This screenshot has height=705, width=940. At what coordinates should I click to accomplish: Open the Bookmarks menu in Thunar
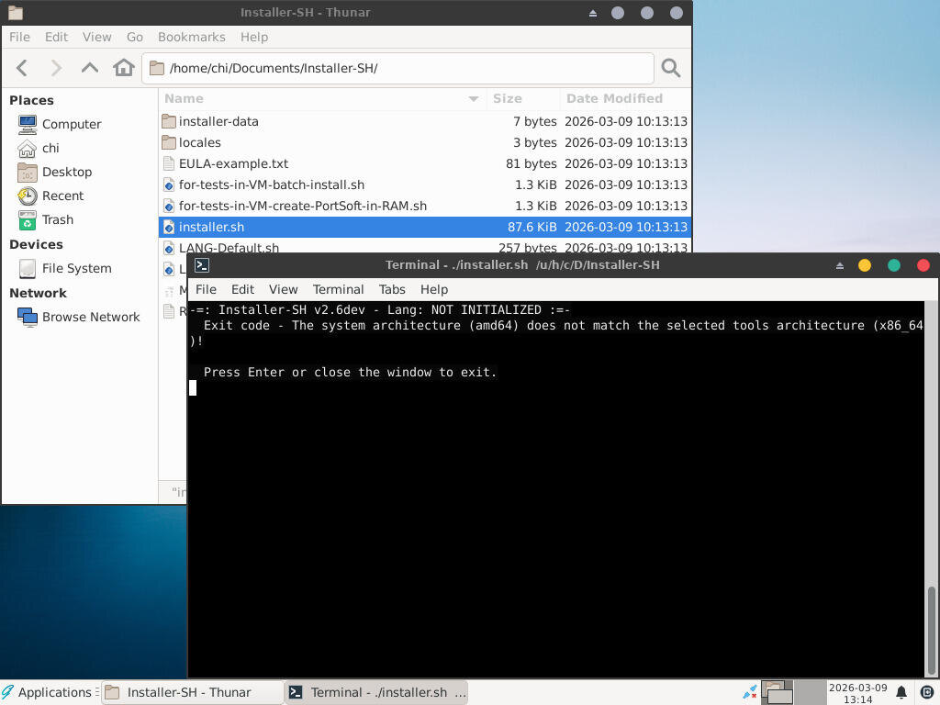click(192, 37)
